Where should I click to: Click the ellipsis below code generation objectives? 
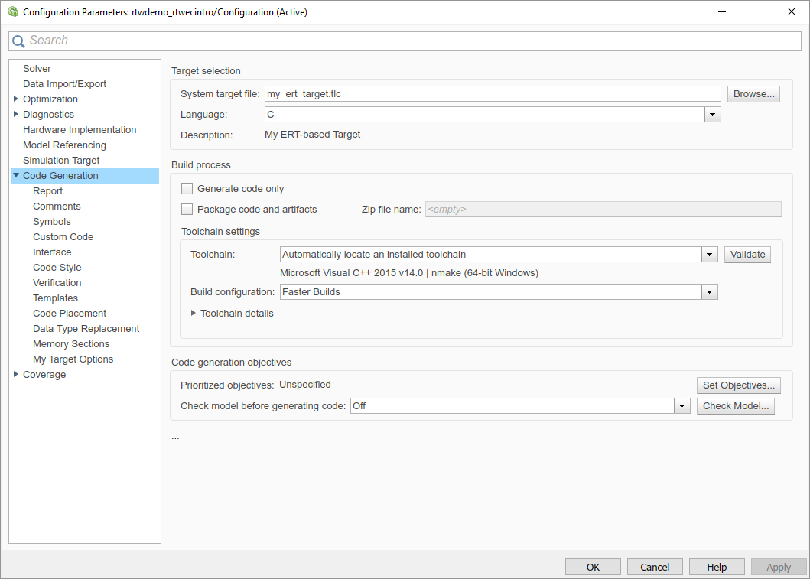click(176, 438)
